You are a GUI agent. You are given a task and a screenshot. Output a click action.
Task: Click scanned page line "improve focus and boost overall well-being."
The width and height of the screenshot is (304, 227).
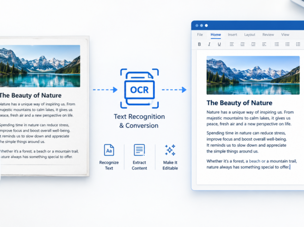(x=35, y=131)
